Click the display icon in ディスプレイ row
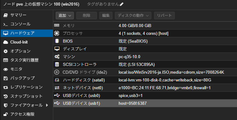 pos(57,49)
